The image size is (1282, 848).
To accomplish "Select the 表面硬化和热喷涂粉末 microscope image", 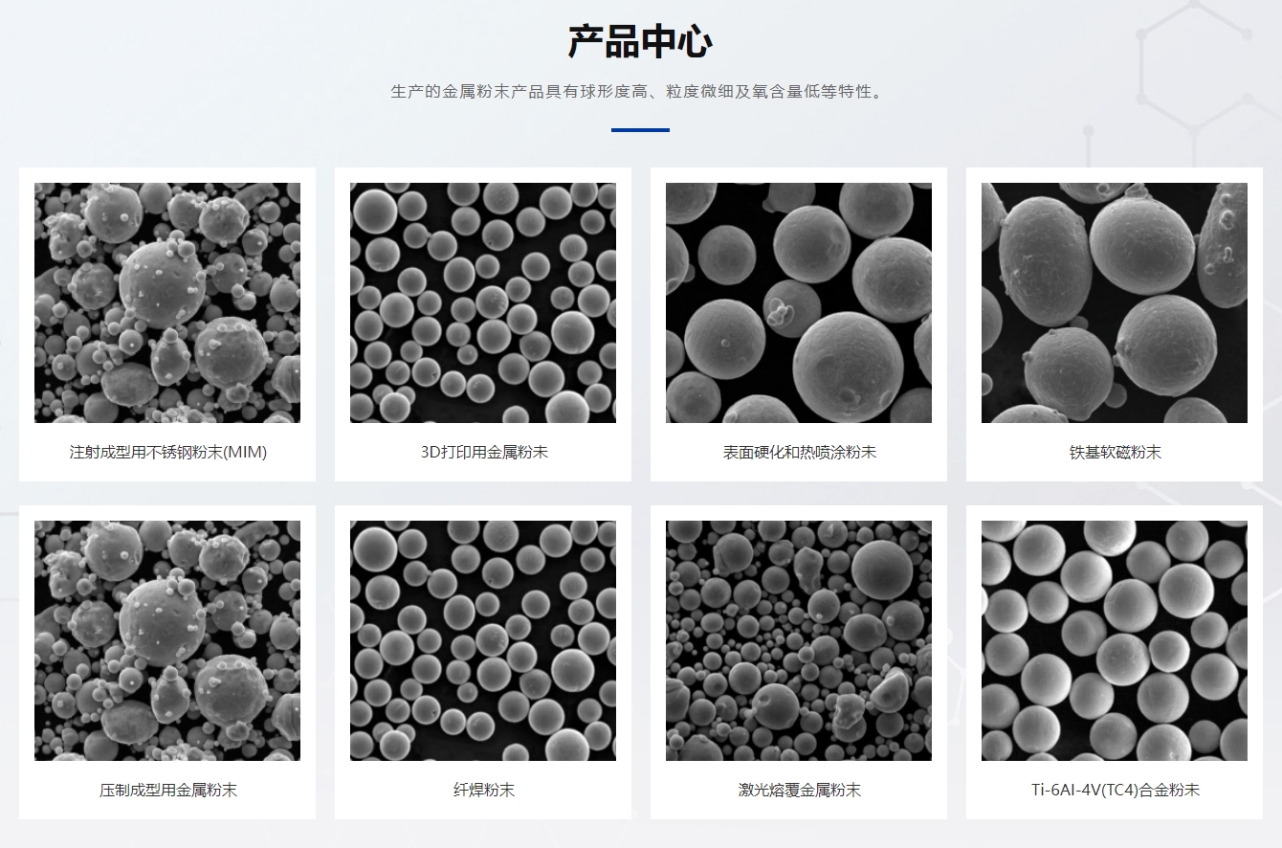I will pos(799,302).
